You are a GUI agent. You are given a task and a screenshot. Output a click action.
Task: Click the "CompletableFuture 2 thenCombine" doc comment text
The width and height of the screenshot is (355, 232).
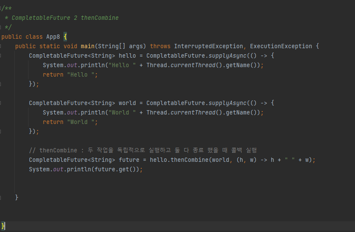pos(65,18)
